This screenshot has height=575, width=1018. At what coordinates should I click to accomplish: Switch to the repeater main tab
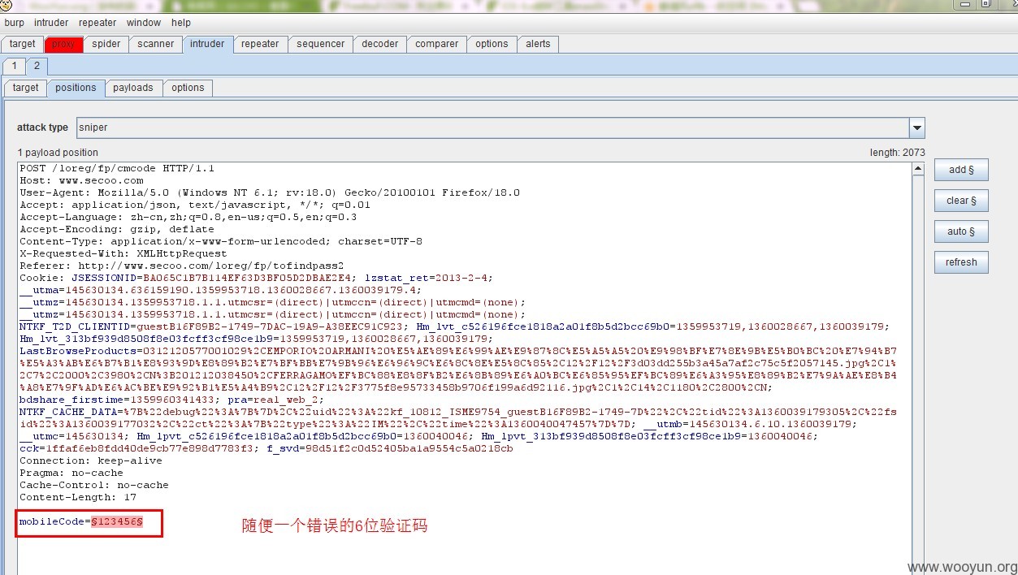(260, 44)
